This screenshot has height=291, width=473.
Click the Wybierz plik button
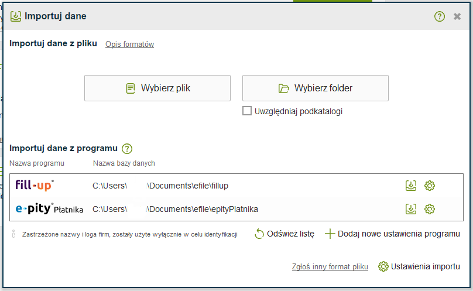(157, 88)
